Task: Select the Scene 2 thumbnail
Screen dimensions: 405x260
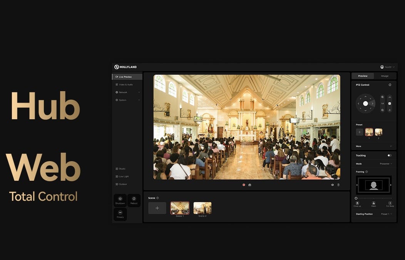Action: (202, 208)
